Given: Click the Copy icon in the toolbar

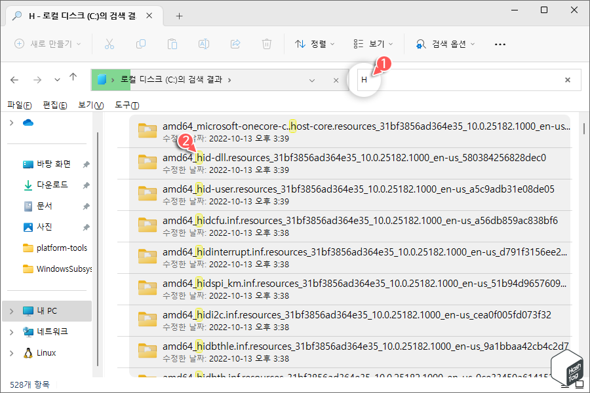Looking at the screenshot, I should [141, 44].
